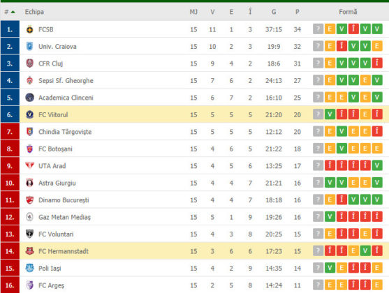Click UTA Arad's green V form badge
Viewport: 389px width, 293px height.
pos(377,165)
